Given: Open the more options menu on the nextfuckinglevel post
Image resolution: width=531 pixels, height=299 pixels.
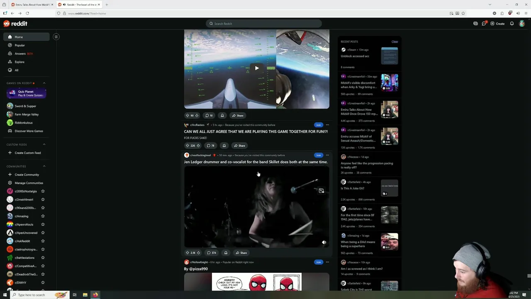Looking at the screenshot, I should point(327,155).
